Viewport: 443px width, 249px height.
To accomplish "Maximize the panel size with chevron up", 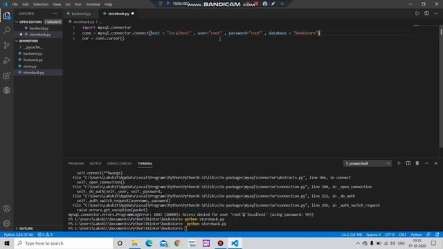I will pyautogui.click(x=426, y=163).
